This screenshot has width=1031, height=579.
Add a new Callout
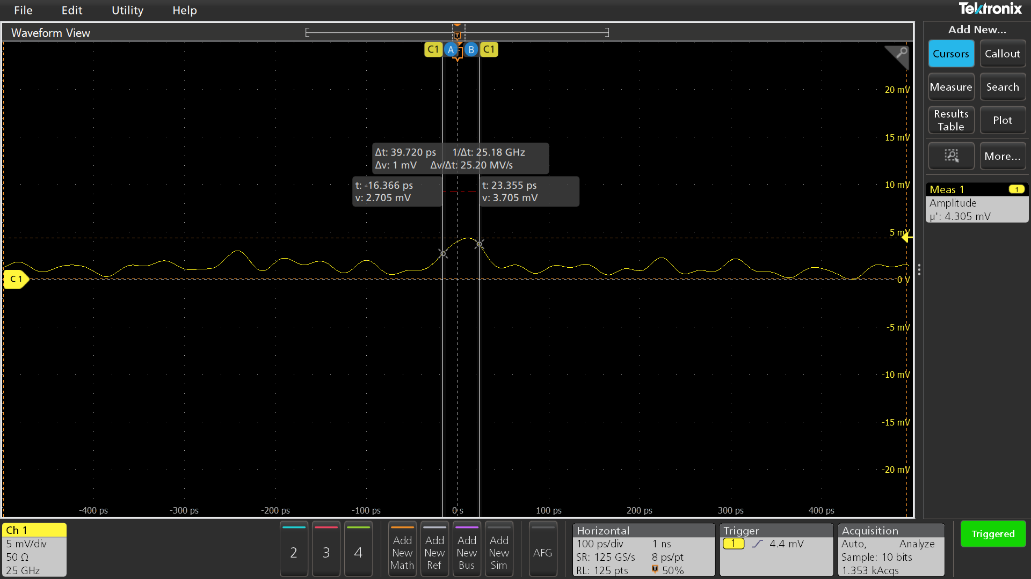[x=1002, y=54]
